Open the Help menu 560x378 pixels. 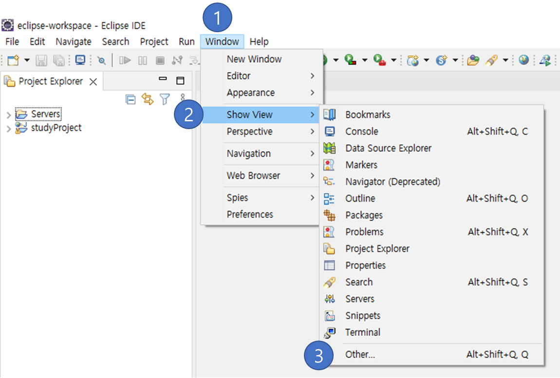[259, 42]
